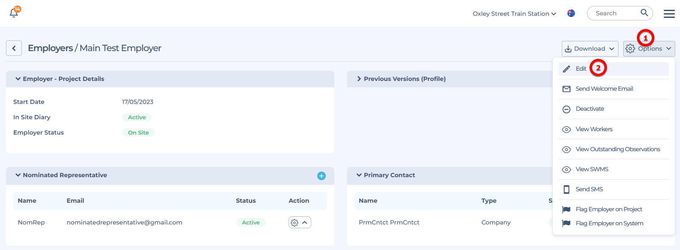
Task: Choose Edit from the options menu
Action: pyautogui.click(x=581, y=69)
